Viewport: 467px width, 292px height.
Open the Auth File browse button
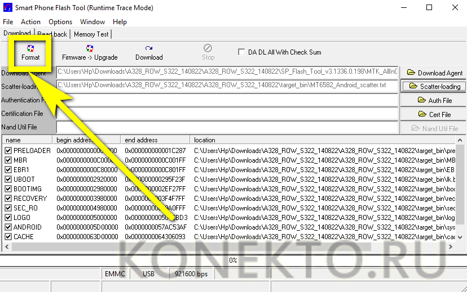tap(434, 100)
